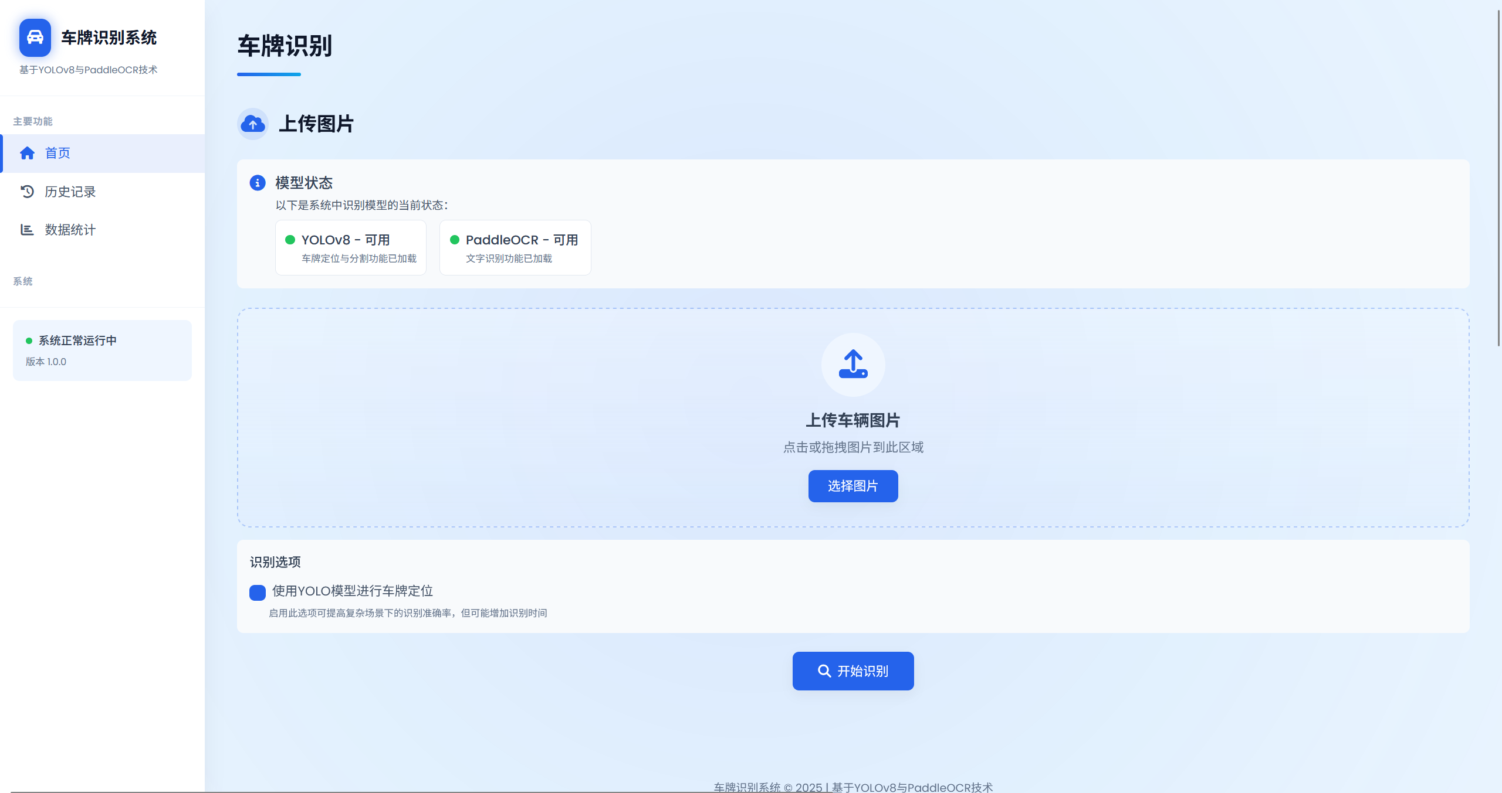Toggle the YOLO model plate-location checkbox
Viewport: 1502px width, 793px height.
pyautogui.click(x=258, y=593)
